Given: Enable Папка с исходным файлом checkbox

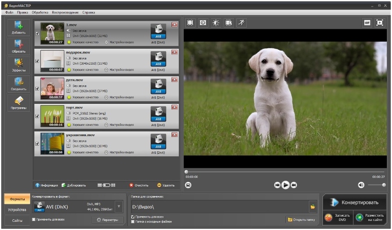Looking at the screenshot, I should pyautogui.click(x=133, y=222).
